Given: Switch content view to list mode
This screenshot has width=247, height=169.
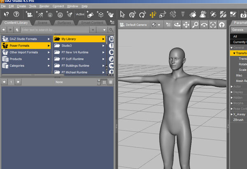Looking at the screenshot, I should point(110,82).
